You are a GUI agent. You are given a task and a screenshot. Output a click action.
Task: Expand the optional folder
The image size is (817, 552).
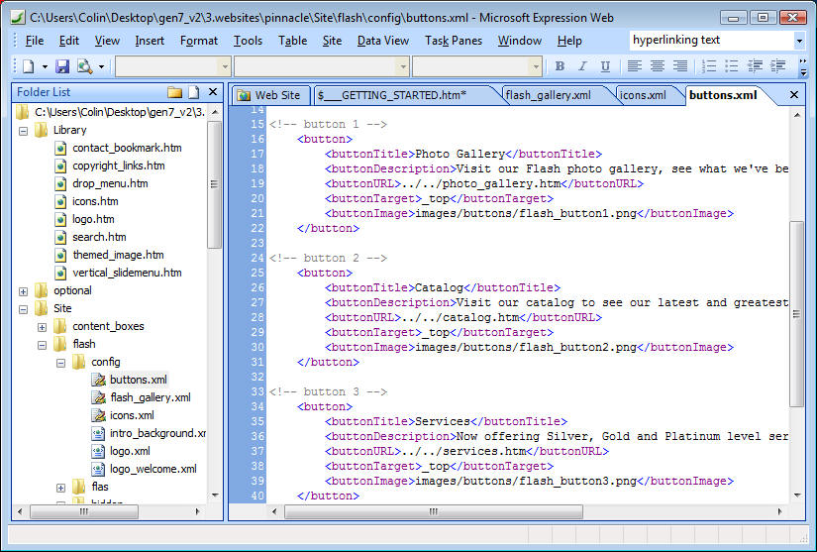tap(23, 290)
